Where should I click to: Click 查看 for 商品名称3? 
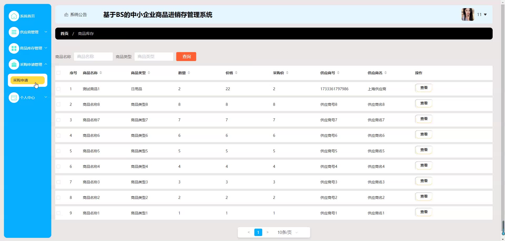(x=424, y=181)
